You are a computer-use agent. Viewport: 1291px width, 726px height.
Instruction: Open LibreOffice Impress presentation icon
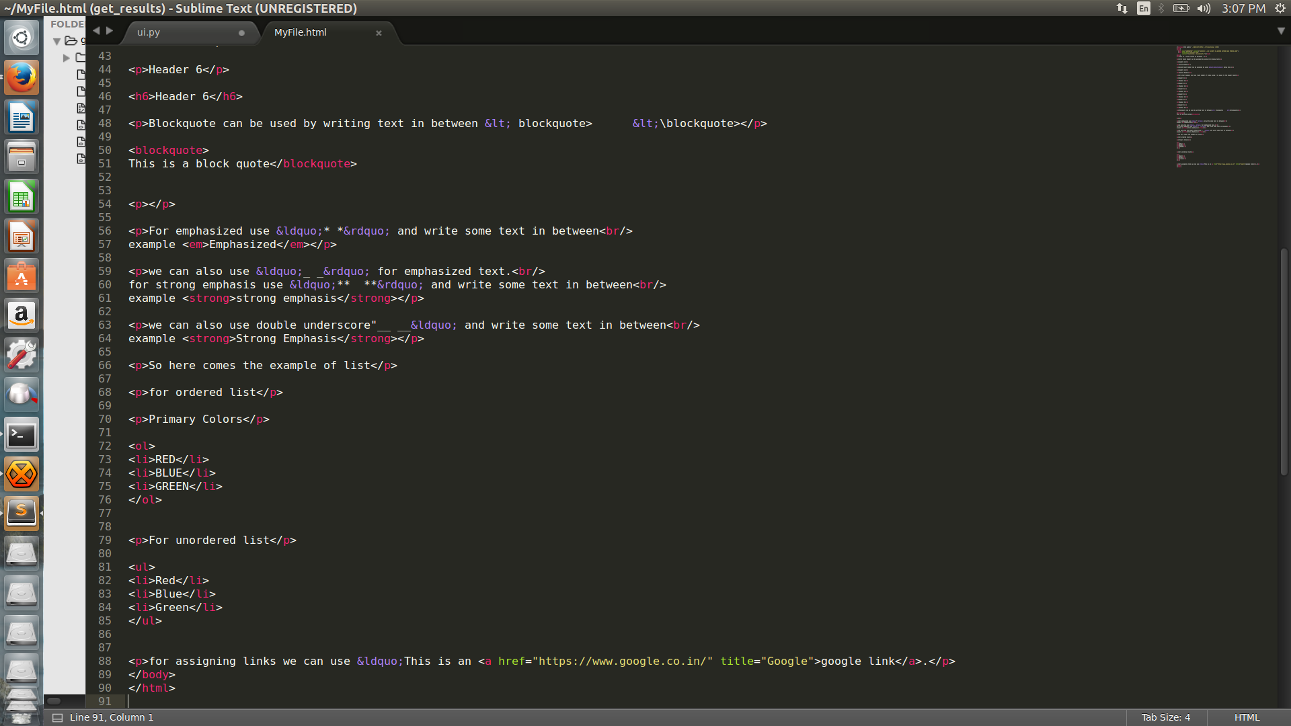pos(22,237)
